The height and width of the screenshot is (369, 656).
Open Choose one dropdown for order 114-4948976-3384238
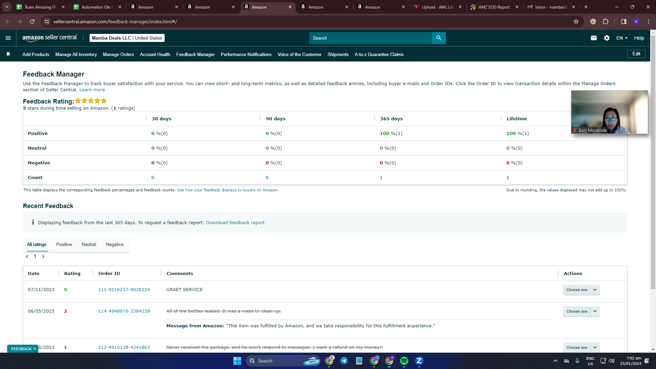coord(581,311)
